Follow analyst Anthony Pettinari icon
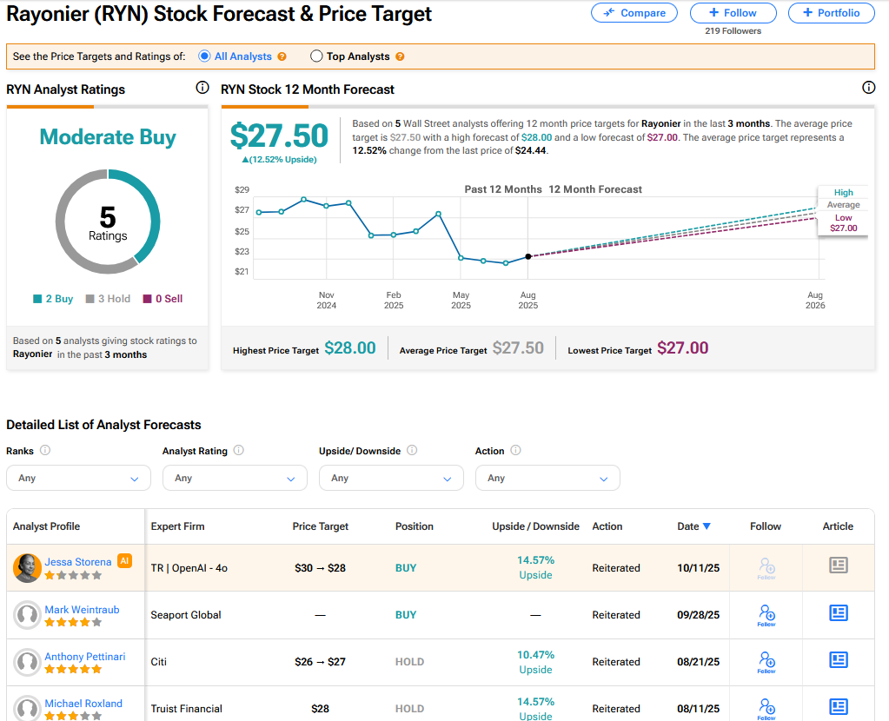The height and width of the screenshot is (721, 889). (766, 661)
